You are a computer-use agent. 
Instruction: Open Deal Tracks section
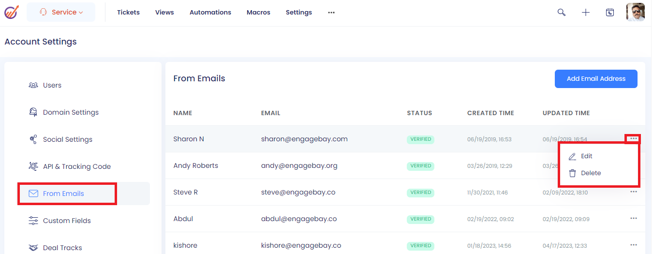tap(62, 248)
